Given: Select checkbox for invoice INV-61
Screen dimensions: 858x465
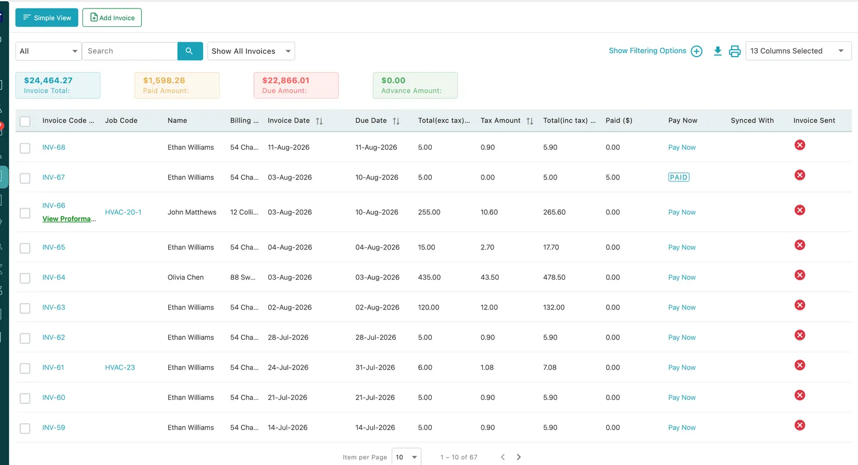Looking at the screenshot, I should pyautogui.click(x=25, y=368).
